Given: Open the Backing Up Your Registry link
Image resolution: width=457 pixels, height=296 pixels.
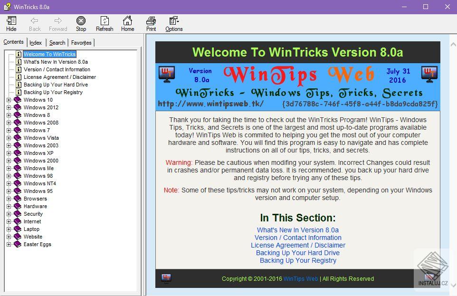Looking at the screenshot, I should (x=298, y=260).
